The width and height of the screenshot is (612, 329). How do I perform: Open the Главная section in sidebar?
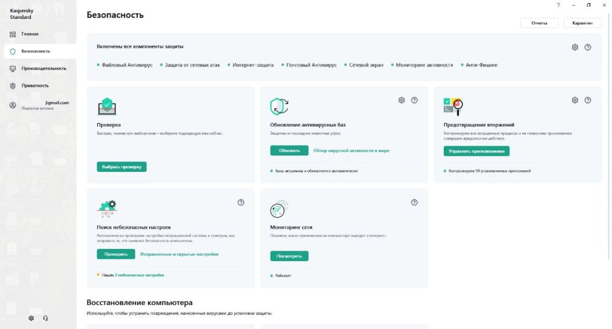point(29,34)
